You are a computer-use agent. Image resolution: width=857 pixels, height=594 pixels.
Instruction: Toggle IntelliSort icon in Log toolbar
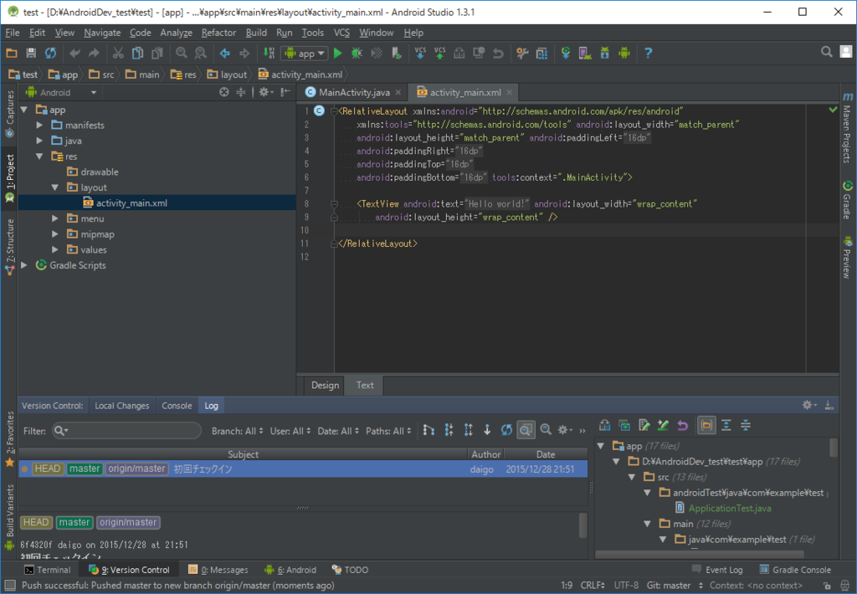(428, 430)
